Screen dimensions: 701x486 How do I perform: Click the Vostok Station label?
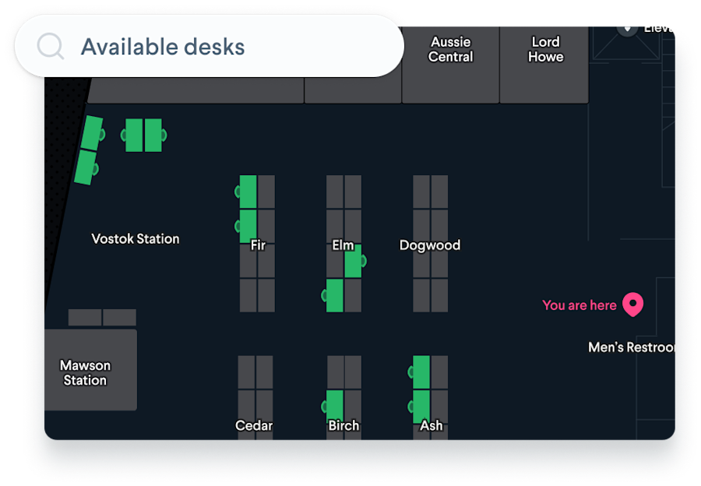tap(135, 239)
